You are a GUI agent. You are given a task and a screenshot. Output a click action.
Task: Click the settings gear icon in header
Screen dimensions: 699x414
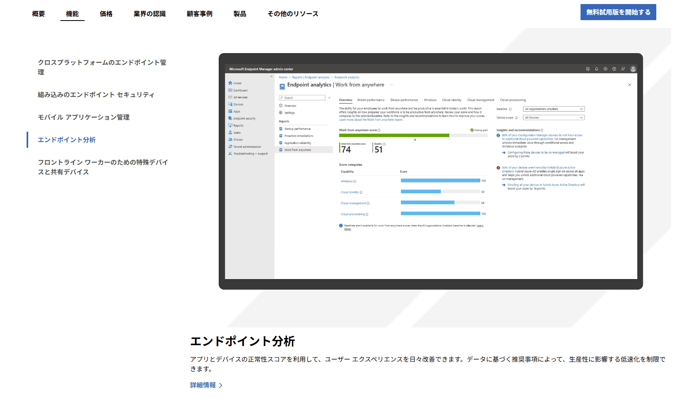tap(606, 69)
